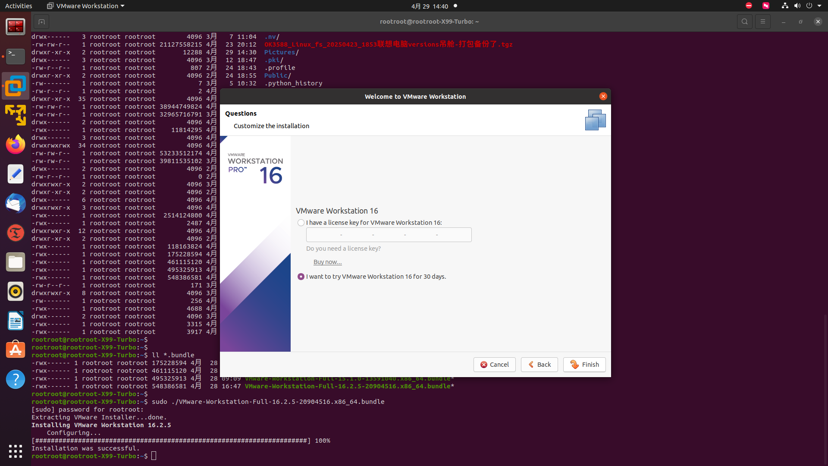The height and width of the screenshot is (466, 828).
Task: Click the license key input field
Action: point(389,235)
